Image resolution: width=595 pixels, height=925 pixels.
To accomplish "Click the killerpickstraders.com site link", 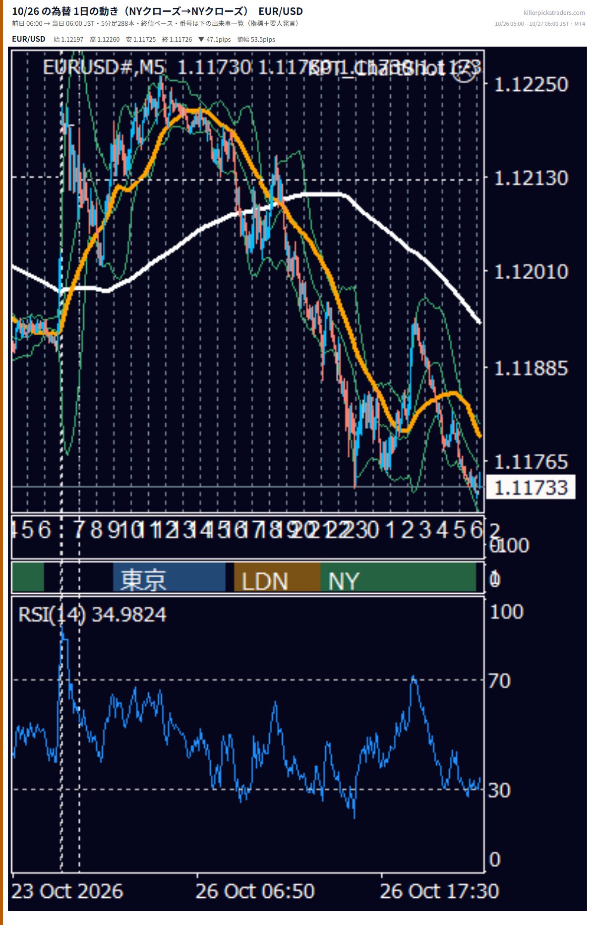I will click(x=554, y=12).
